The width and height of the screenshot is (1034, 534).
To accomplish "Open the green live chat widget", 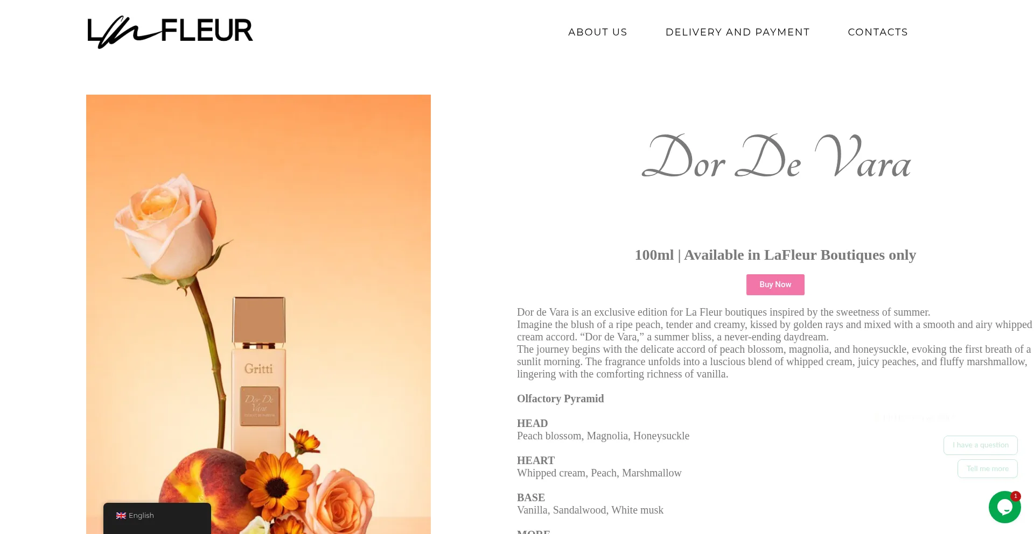I will click(x=1004, y=507).
